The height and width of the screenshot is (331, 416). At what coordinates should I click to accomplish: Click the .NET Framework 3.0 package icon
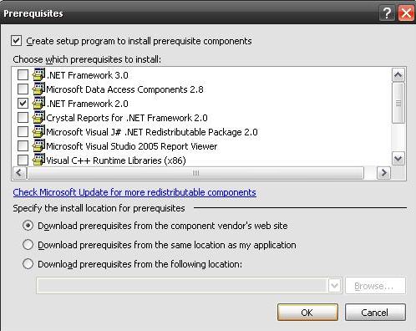(x=38, y=74)
